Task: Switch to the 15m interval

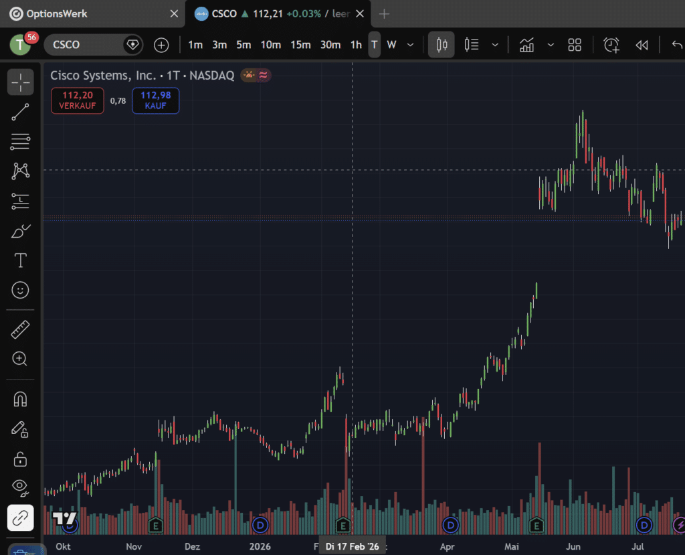Action: click(x=300, y=45)
